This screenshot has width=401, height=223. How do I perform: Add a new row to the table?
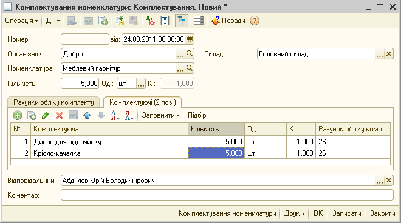click(x=18, y=115)
